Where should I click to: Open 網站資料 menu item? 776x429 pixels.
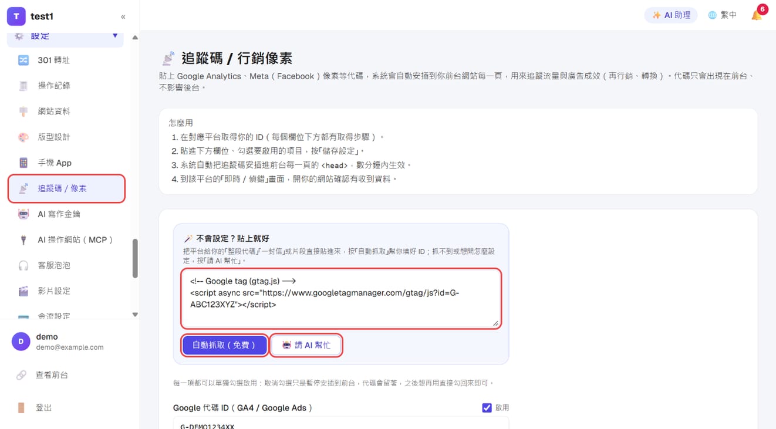(x=66, y=112)
